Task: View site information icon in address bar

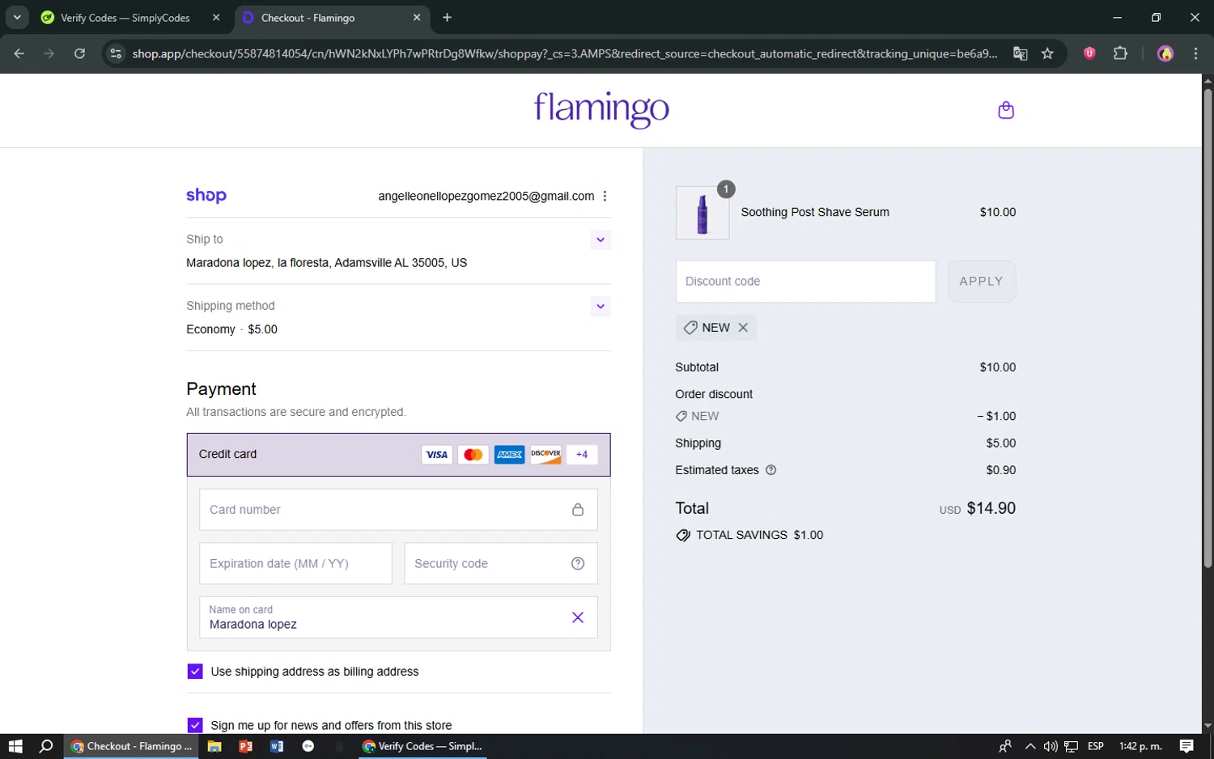Action: [x=116, y=53]
